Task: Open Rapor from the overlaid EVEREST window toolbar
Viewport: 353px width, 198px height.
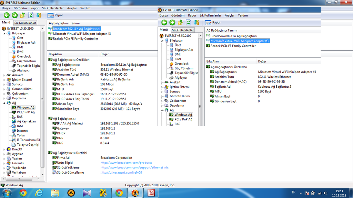Action: tap(213, 22)
